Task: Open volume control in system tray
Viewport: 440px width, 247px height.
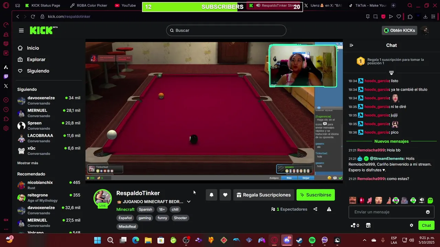Action: pyautogui.click(x=411, y=240)
